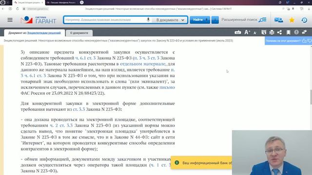Open the 'Энциклопедии решений' link in tab
The image size is (312, 175).
tap(44, 33)
